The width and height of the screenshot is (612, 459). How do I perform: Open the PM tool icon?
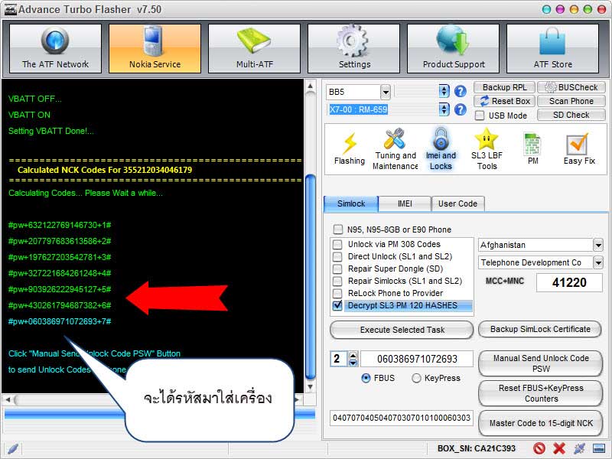point(532,148)
